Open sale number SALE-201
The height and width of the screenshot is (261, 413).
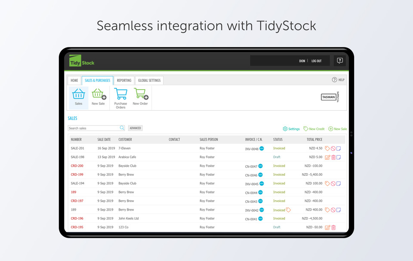click(x=77, y=148)
